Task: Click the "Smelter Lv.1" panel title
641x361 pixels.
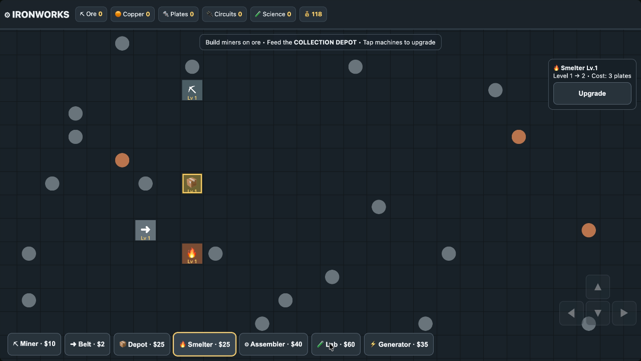Action: coord(575,68)
